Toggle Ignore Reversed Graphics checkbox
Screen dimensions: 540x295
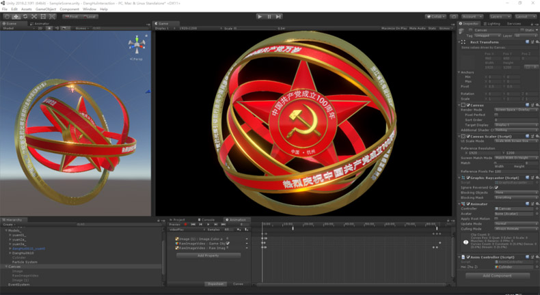(x=496, y=188)
